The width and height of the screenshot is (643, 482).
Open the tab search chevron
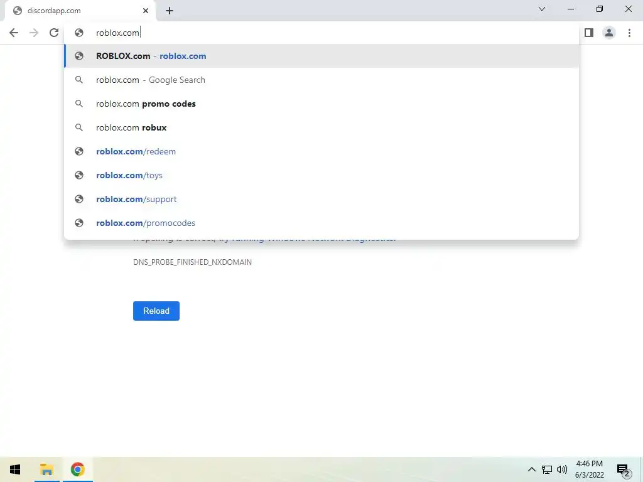(542, 9)
